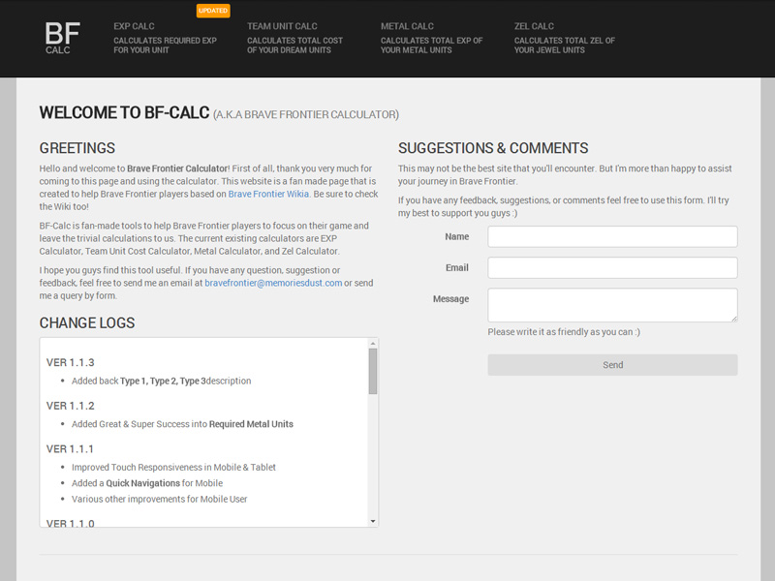Click the orange Updated badge
The image size is (775, 581).
pyautogui.click(x=213, y=11)
